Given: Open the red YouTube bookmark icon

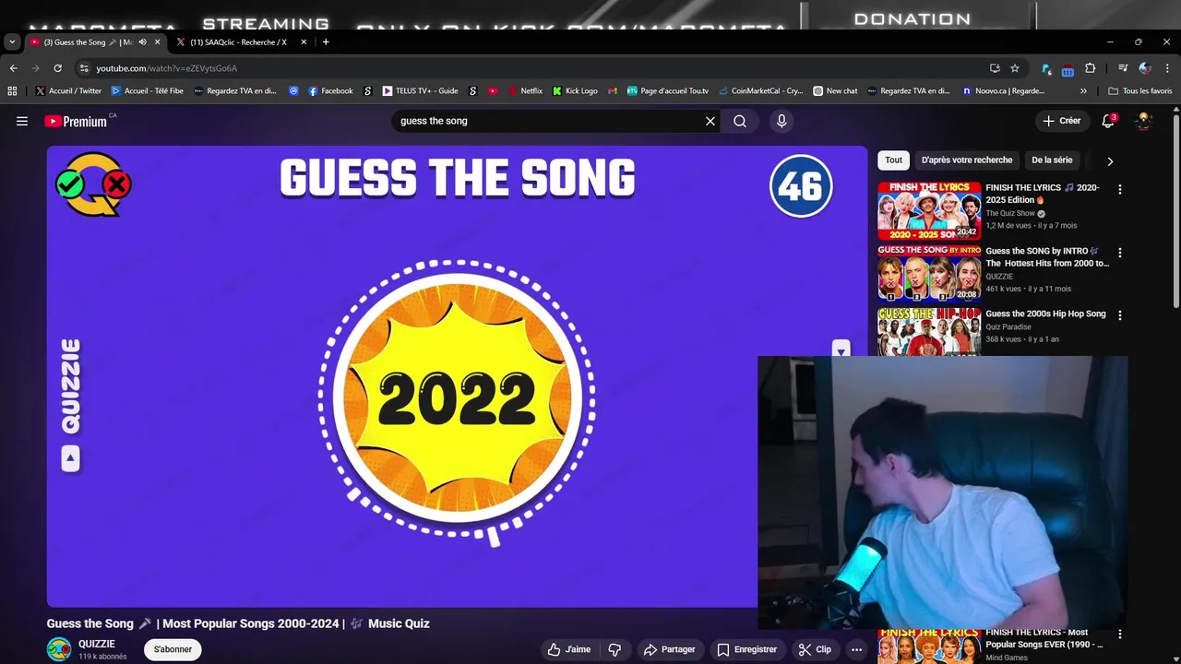Looking at the screenshot, I should point(494,90).
